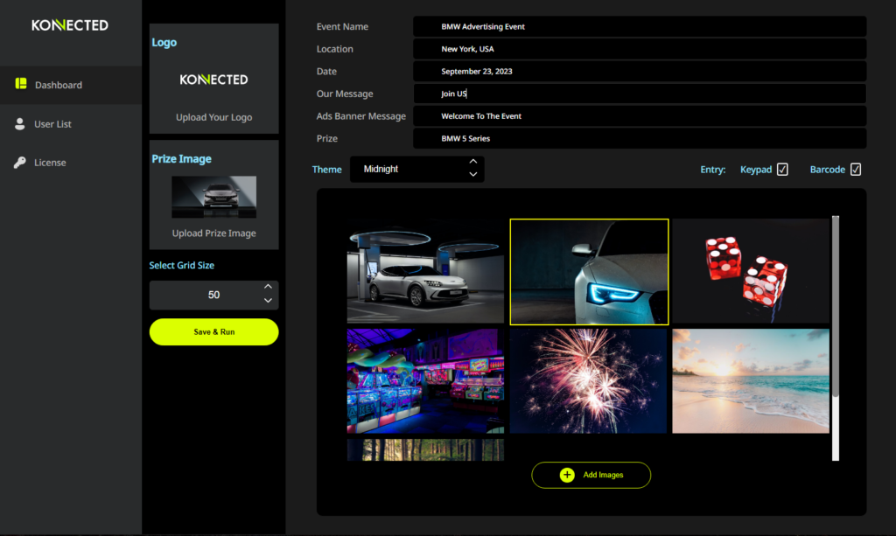Click the License key icon
896x536 pixels.
point(20,163)
